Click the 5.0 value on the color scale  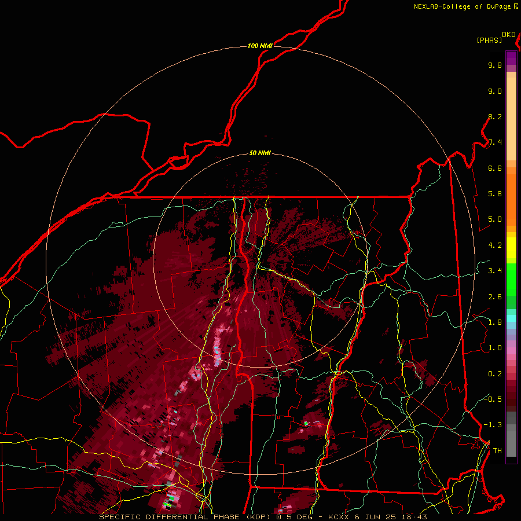[x=495, y=219]
